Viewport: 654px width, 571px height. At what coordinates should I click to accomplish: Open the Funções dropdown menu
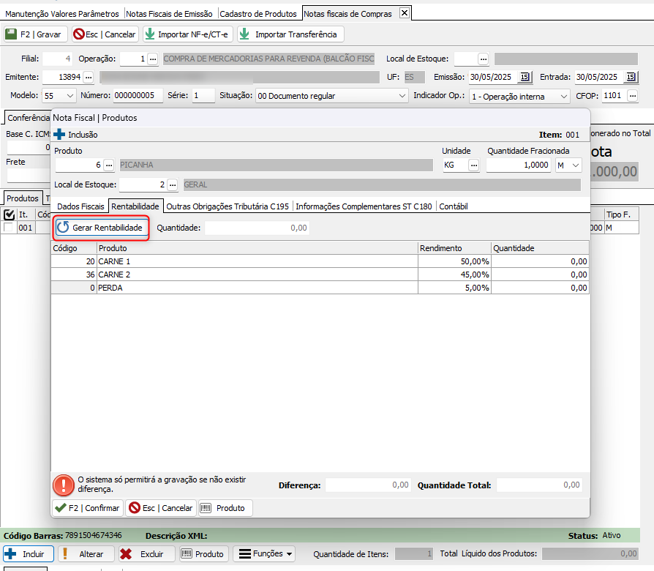click(264, 554)
